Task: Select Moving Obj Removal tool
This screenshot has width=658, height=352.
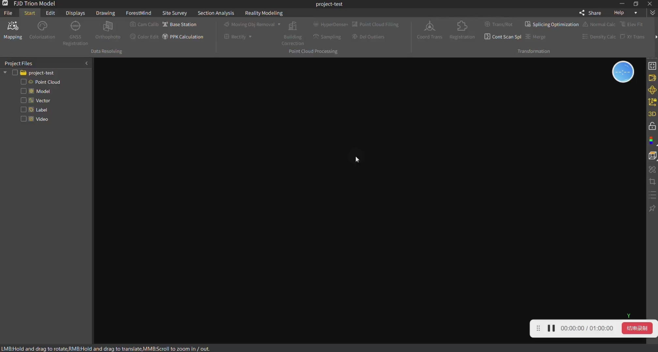Action: pos(249,24)
